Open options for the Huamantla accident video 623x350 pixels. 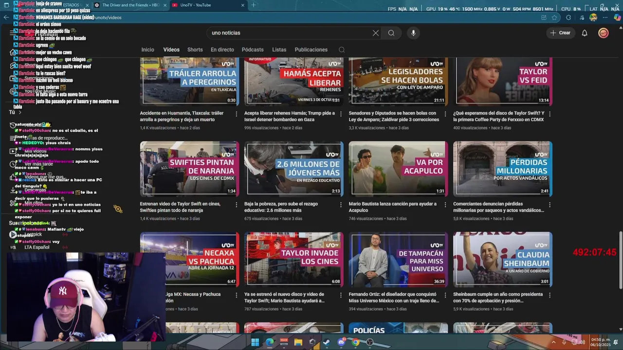pos(237,114)
